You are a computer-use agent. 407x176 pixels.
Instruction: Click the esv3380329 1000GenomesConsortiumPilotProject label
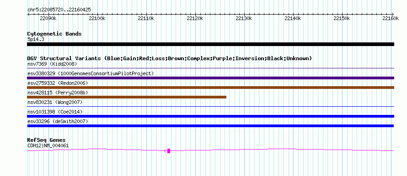click(91, 73)
